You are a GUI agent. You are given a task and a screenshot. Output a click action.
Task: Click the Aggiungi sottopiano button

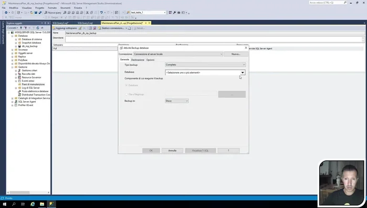tap(65, 28)
